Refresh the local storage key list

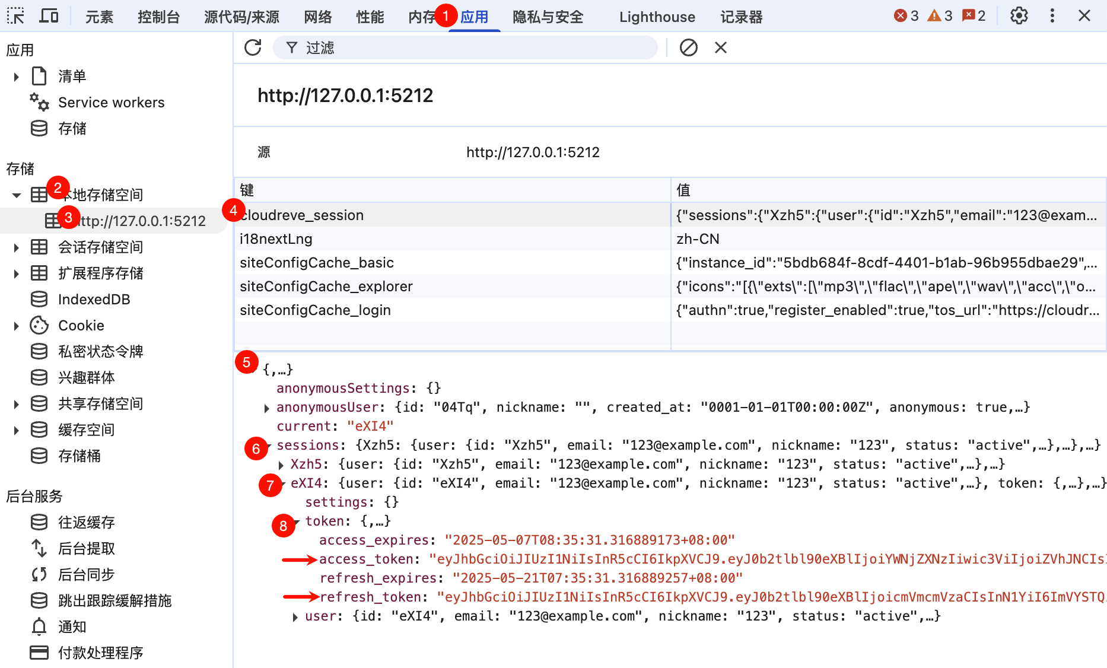253,47
